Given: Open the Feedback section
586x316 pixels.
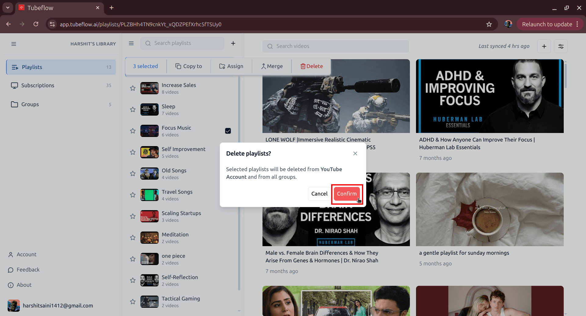Looking at the screenshot, I should click(27, 269).
